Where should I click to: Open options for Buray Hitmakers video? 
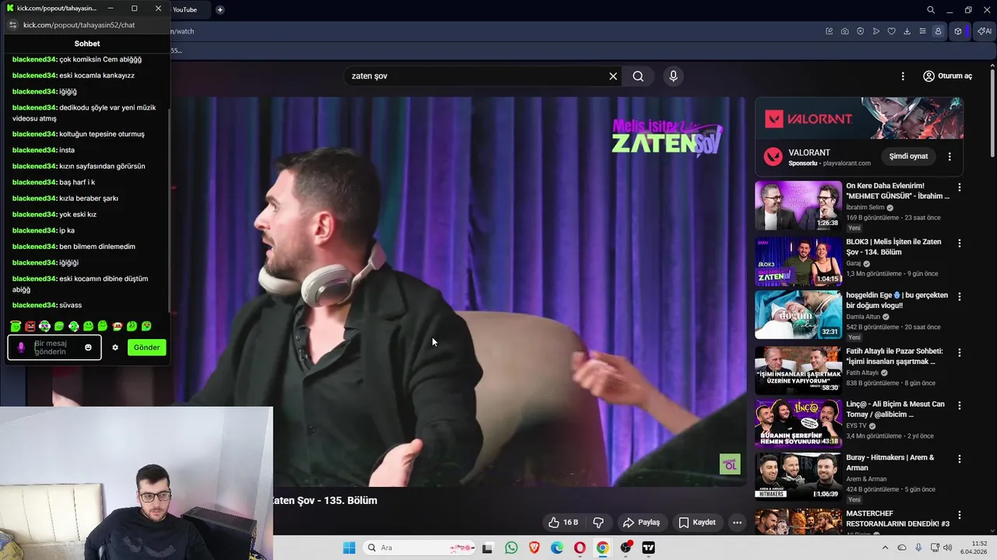[x=960, y=460]
